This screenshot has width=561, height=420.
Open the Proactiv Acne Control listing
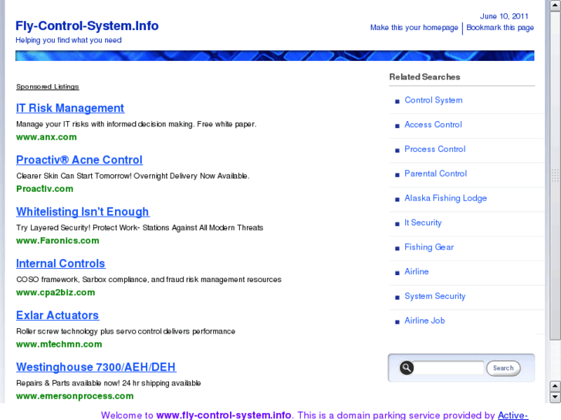click(79, 160)
